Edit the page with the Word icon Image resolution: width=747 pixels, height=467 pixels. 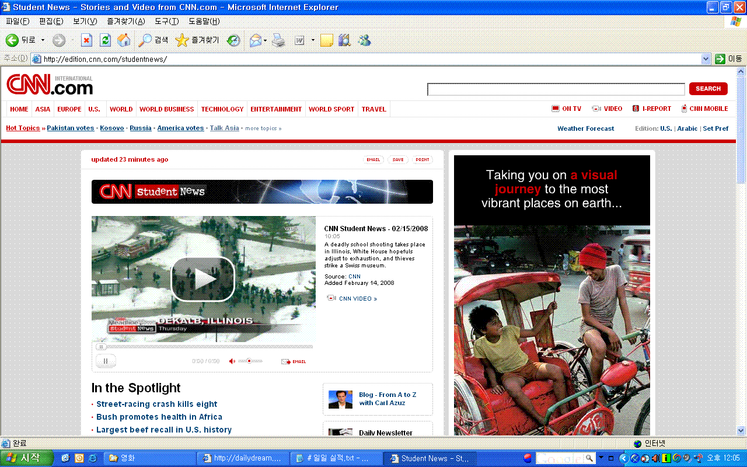[300, 40]
